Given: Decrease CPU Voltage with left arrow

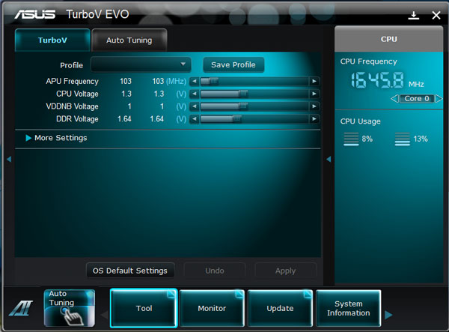Looking at the screenshot, I should (195, 94).
